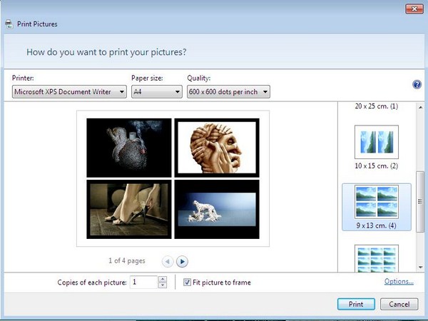Decrease copies of each picture
428x321 pixels.
(163, 285)
